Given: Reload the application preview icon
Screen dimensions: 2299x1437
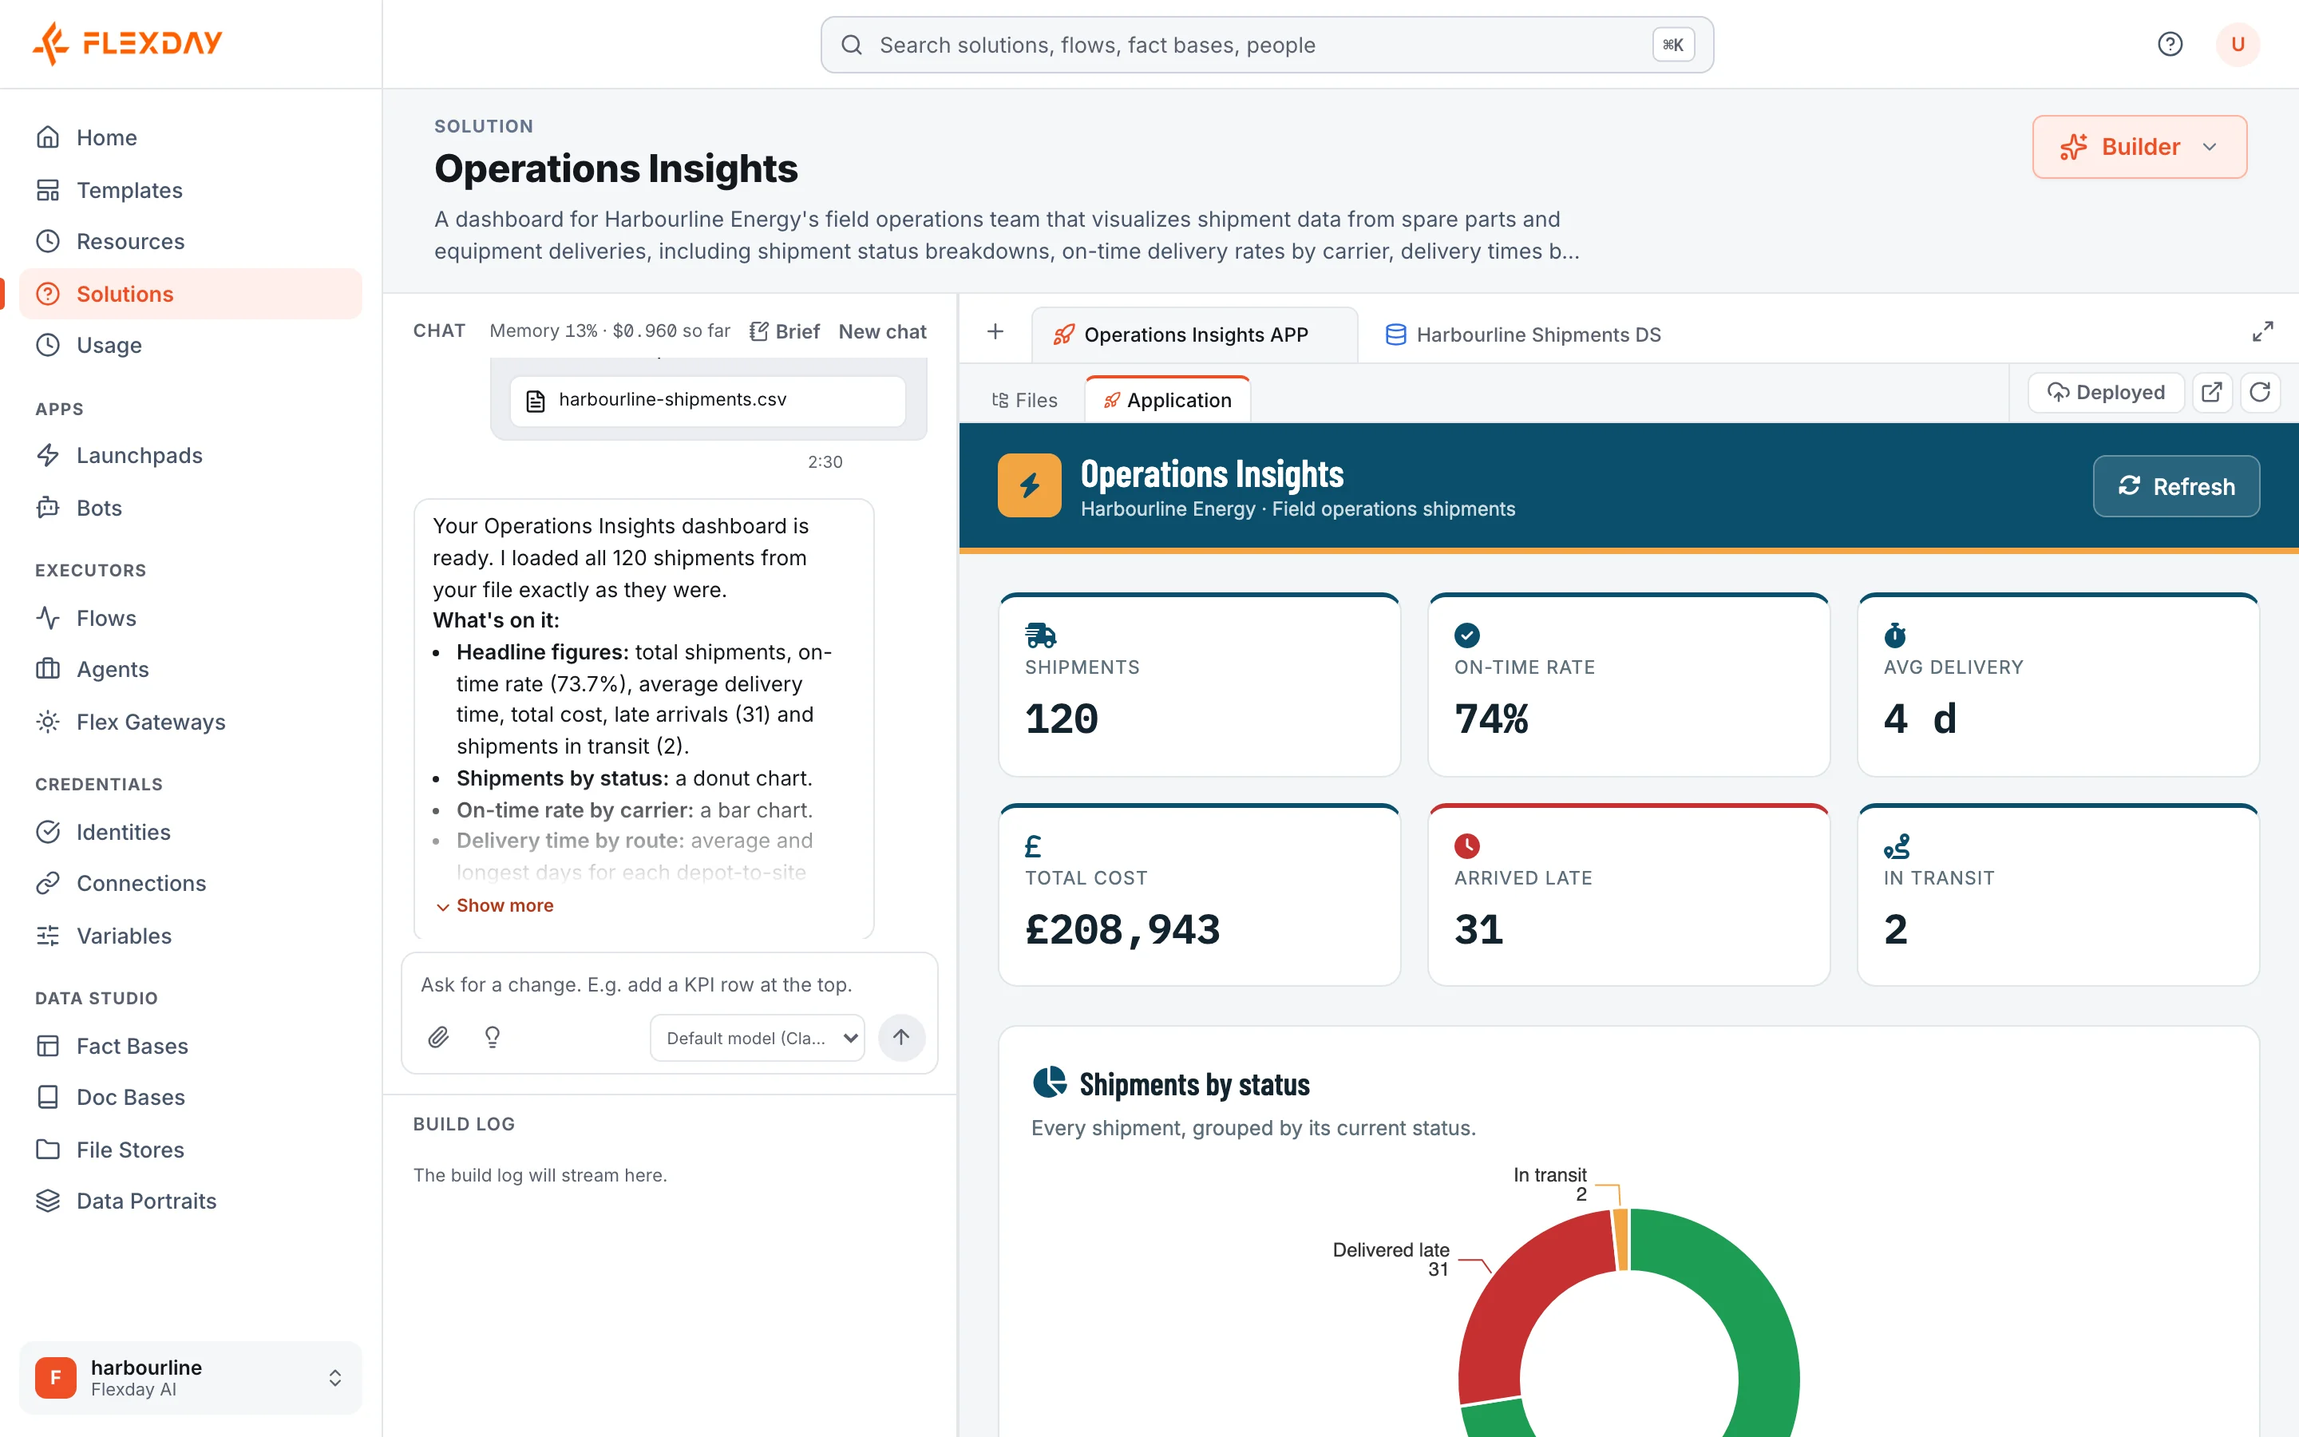Looking at the screenshot, I should coord(2260,393).
